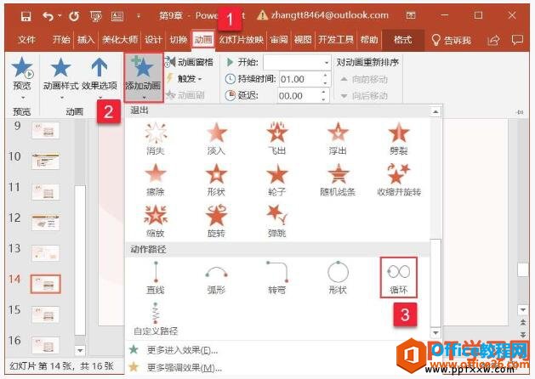Decrease the Delay (延迟) spinner

point(323,99)
